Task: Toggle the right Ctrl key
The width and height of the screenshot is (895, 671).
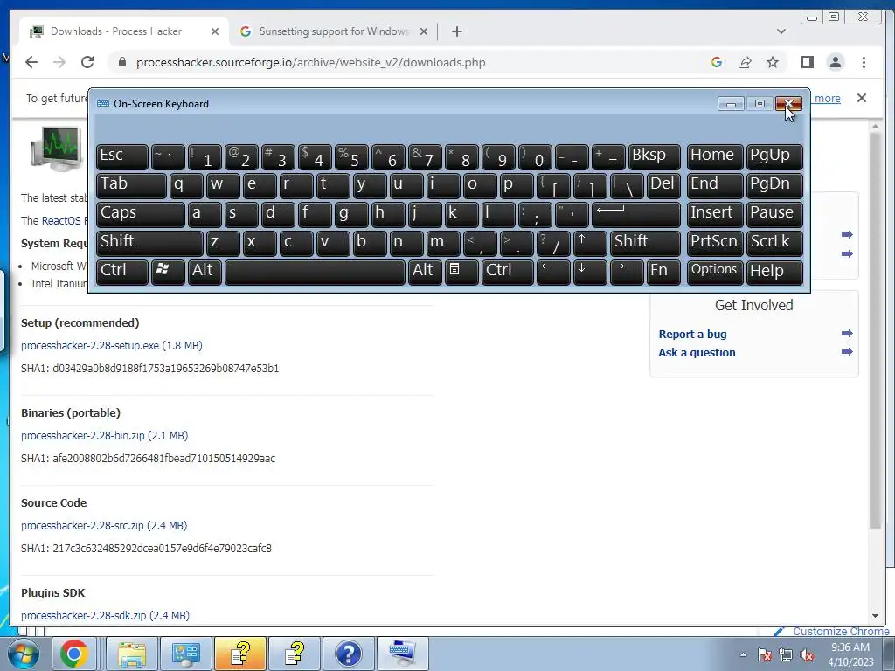Action: click(x=508, y=271)
